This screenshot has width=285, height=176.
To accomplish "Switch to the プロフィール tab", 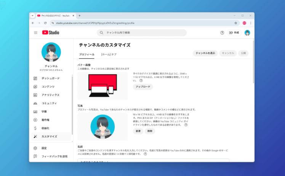I will [86, 54].
